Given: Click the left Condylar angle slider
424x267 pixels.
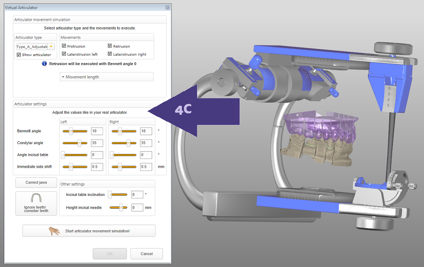Looking at the screenshot, I should point(75,143).
